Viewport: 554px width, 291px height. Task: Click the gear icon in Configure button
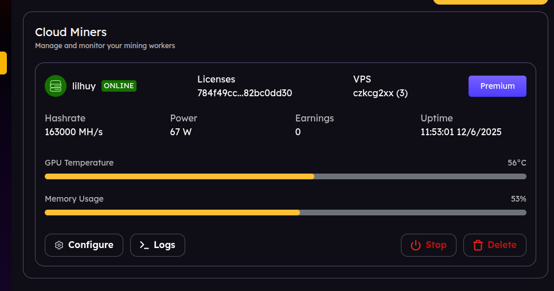click(x=59, y=245)
